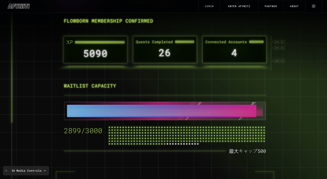The height and width of the screenshot is (179, 327).
Task: Select the Quests Completed card
Action: [x=165, y=50]
